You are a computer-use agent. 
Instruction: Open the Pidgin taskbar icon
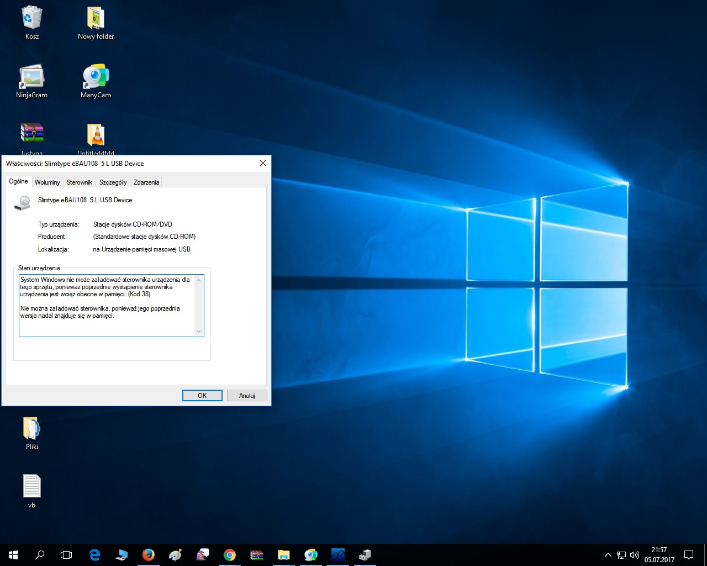203,554
